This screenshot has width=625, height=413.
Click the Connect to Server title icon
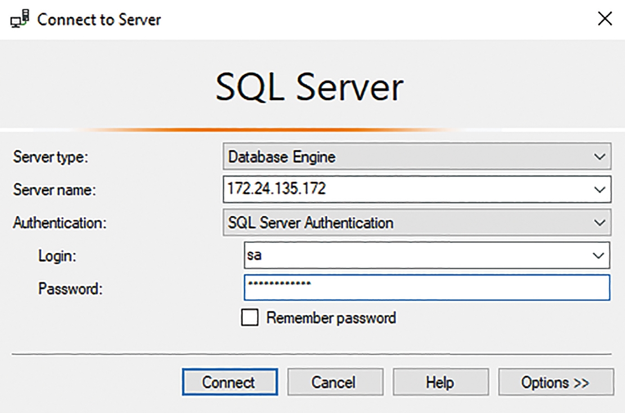pos(20,19)
